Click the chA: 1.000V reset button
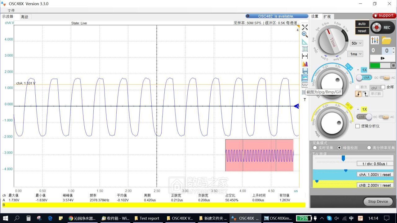The width and height of the screenshot is (397, 223). (x=375, y=174)
